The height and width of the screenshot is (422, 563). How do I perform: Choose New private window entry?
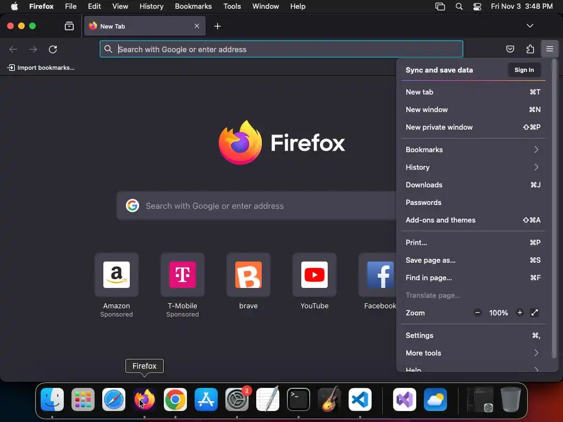473,127
